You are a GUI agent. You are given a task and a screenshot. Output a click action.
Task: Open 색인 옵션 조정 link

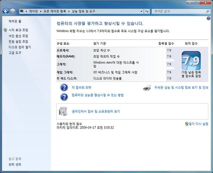click(x=18, y=36)
